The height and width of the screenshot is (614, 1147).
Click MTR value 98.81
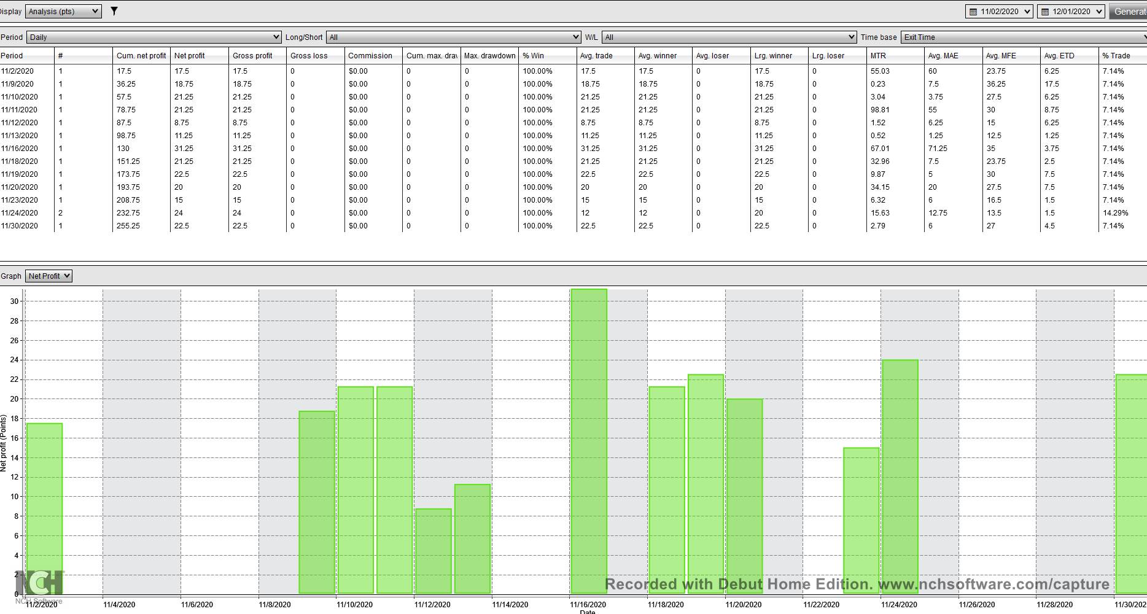(x=880, y=110)
